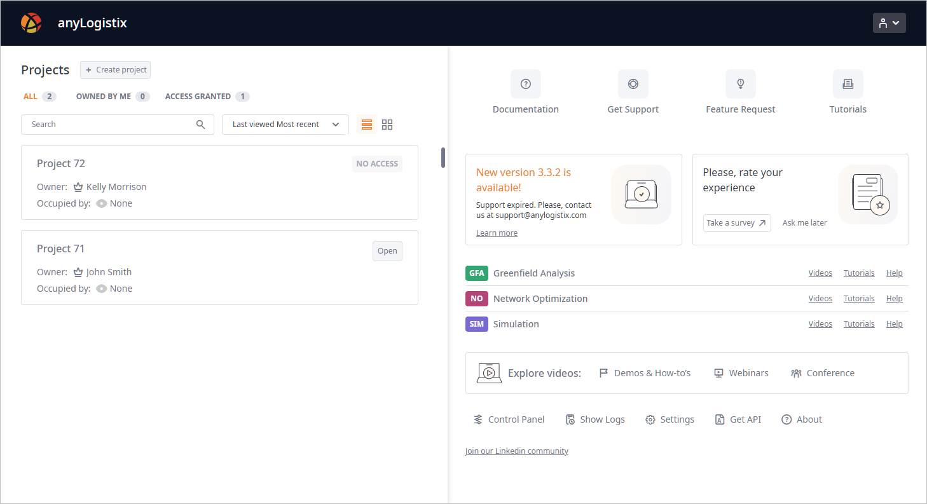Screen dimensions: 927x504
Task: Click the Take a survey button
Action: [737, 223]
